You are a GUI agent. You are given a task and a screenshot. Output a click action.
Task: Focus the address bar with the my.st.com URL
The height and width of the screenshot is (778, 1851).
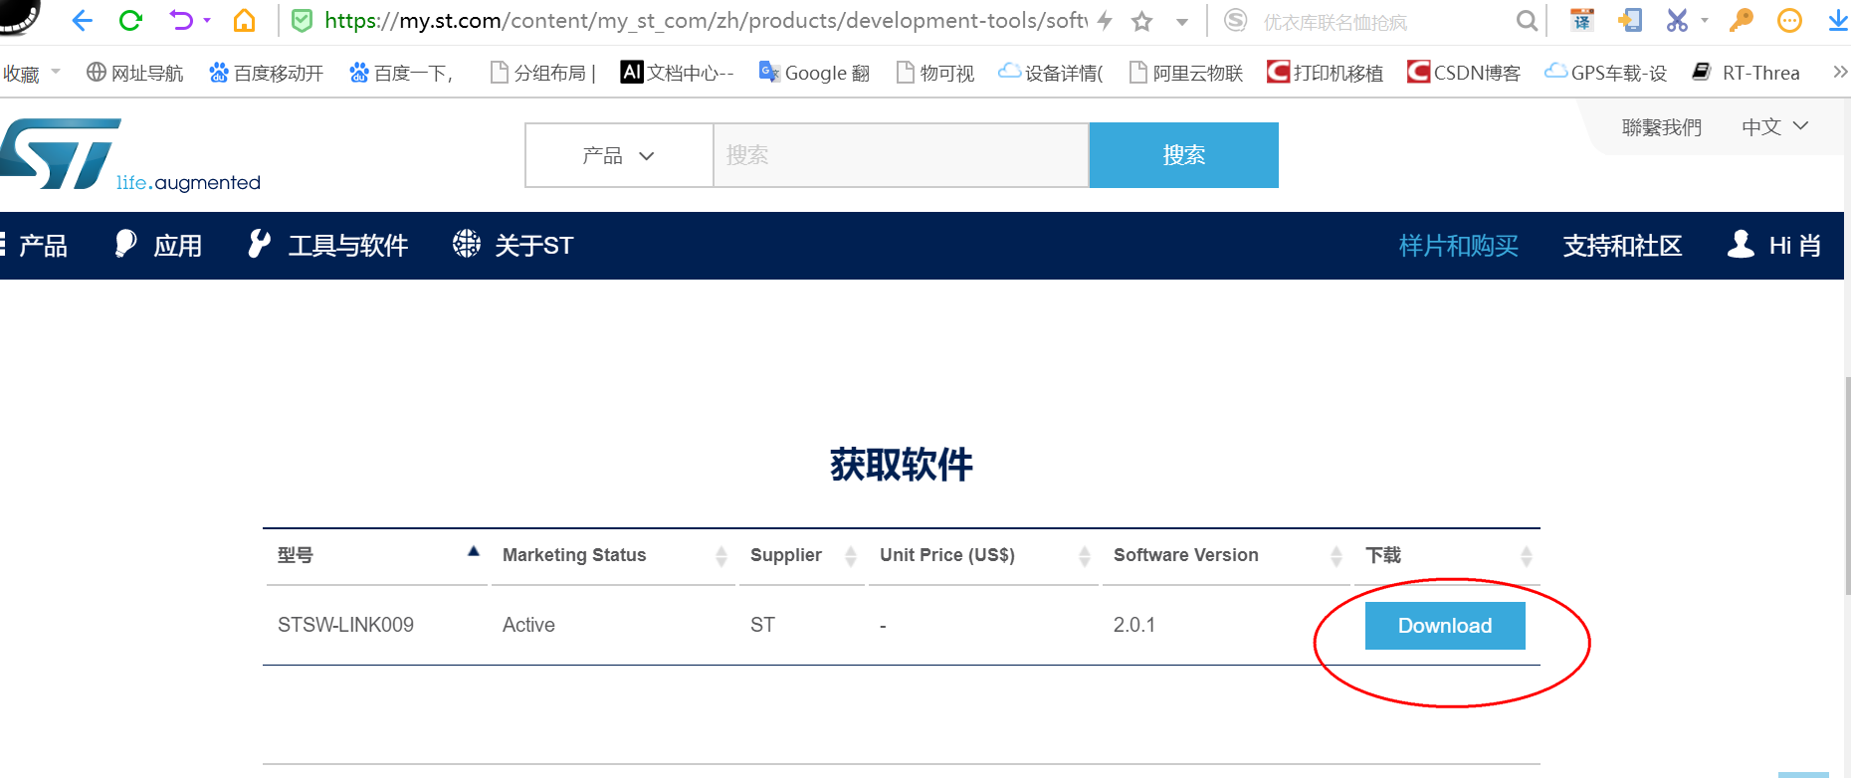pyautogui.click(x=705, y=20)
